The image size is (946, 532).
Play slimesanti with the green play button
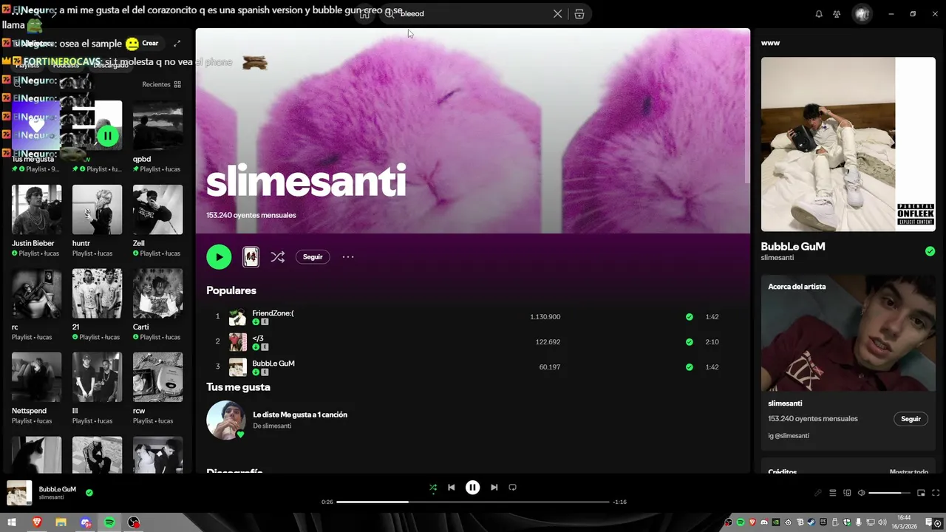(x=219, y=257)
